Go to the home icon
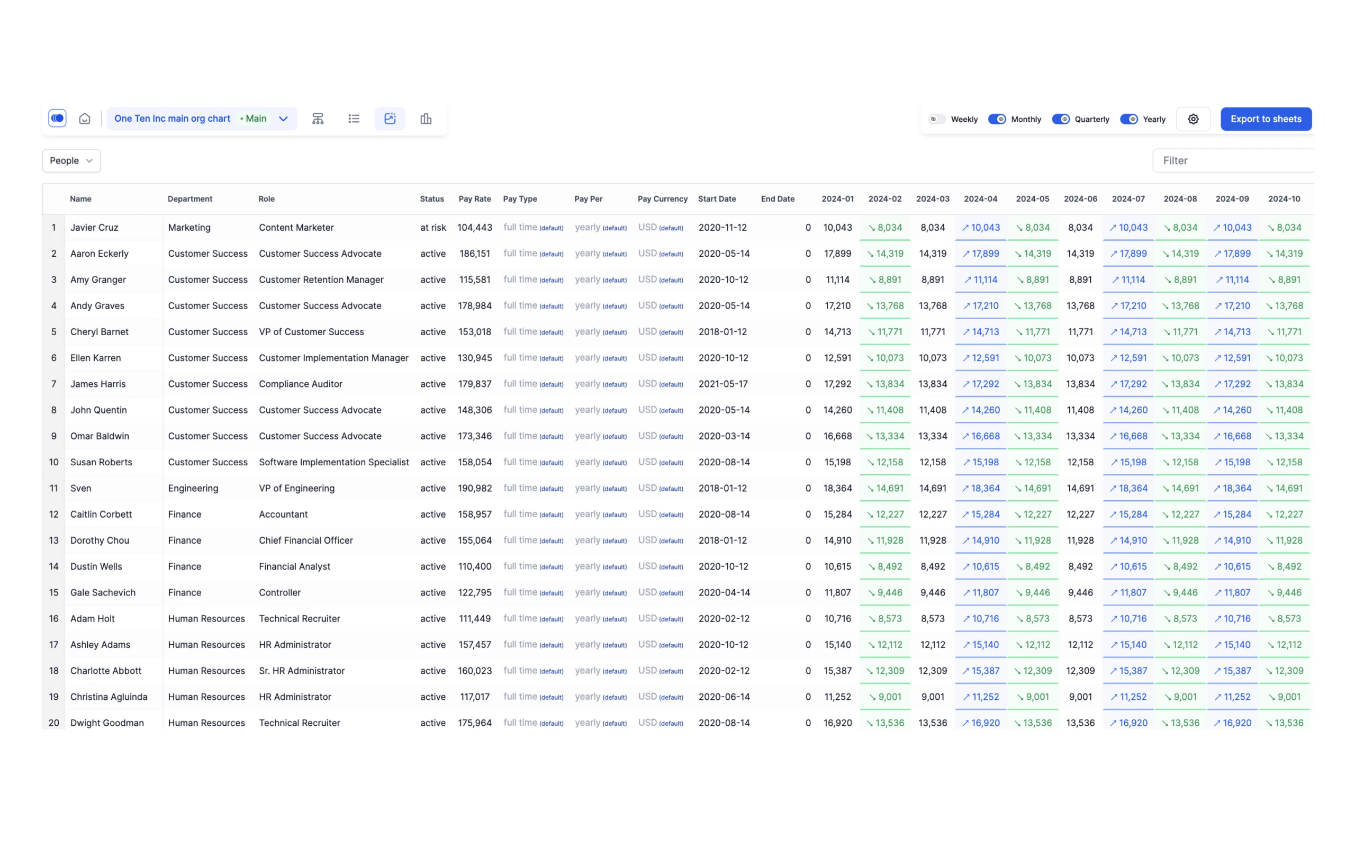This screenshot has width=1355, height=847. click(85, 118)
